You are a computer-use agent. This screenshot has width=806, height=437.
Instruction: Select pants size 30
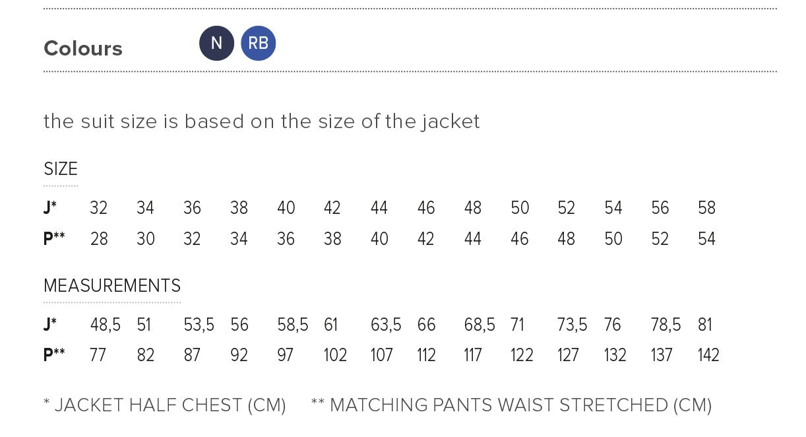click(145, 238)
